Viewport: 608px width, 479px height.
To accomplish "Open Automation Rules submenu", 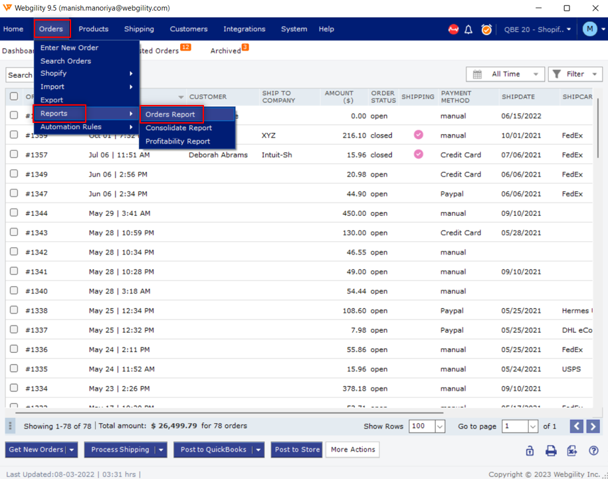I will click(86, 127).
